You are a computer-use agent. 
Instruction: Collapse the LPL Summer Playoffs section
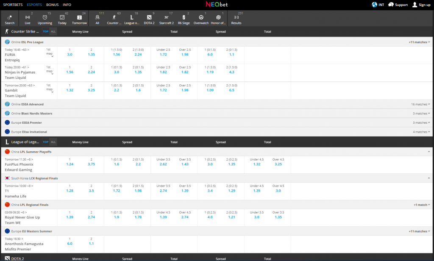pos(429,152)
